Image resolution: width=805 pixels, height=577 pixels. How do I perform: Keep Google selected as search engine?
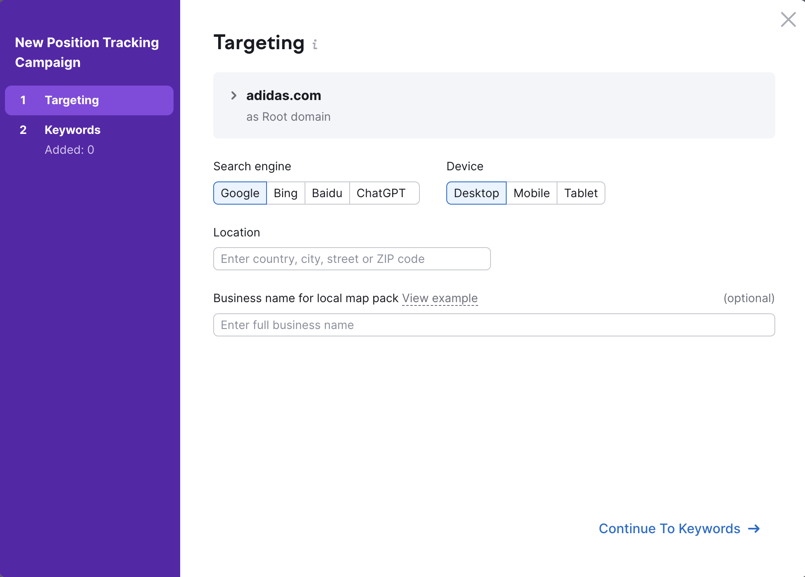tap(240, 193)
